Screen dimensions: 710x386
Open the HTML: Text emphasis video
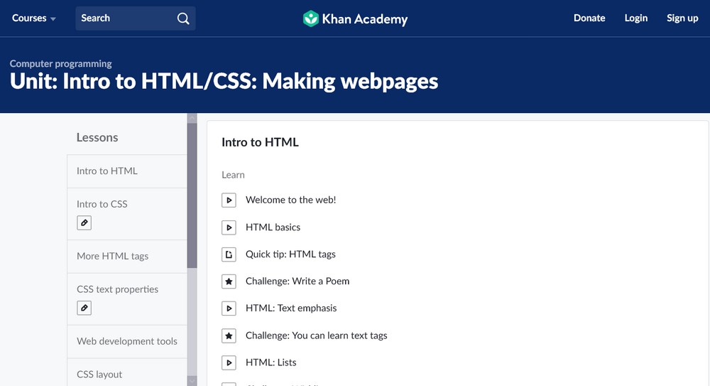click(x=291, y=309)
